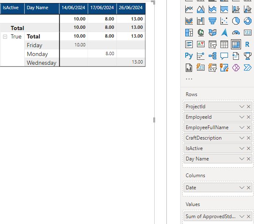Remove Sum of ApprovedStd from Values
This screenshot has height=224, width=254.
(x=249, y=216)
